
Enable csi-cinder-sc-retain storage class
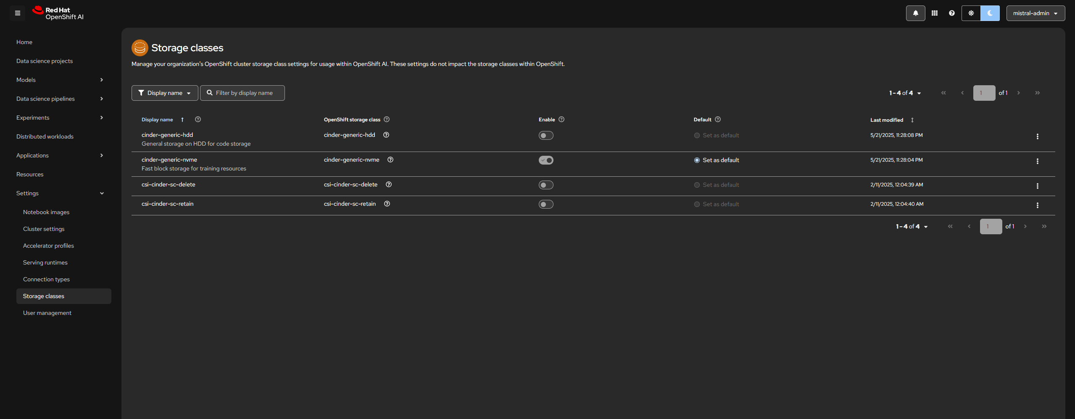coord(546,204)
